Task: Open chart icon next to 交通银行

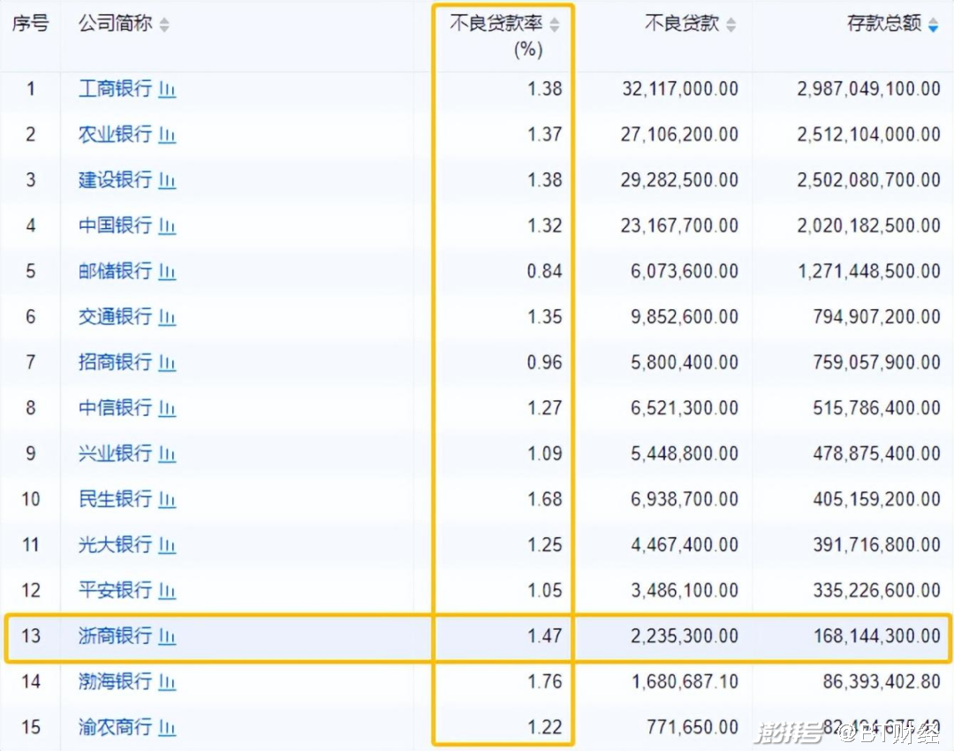Action: point(167,318)
